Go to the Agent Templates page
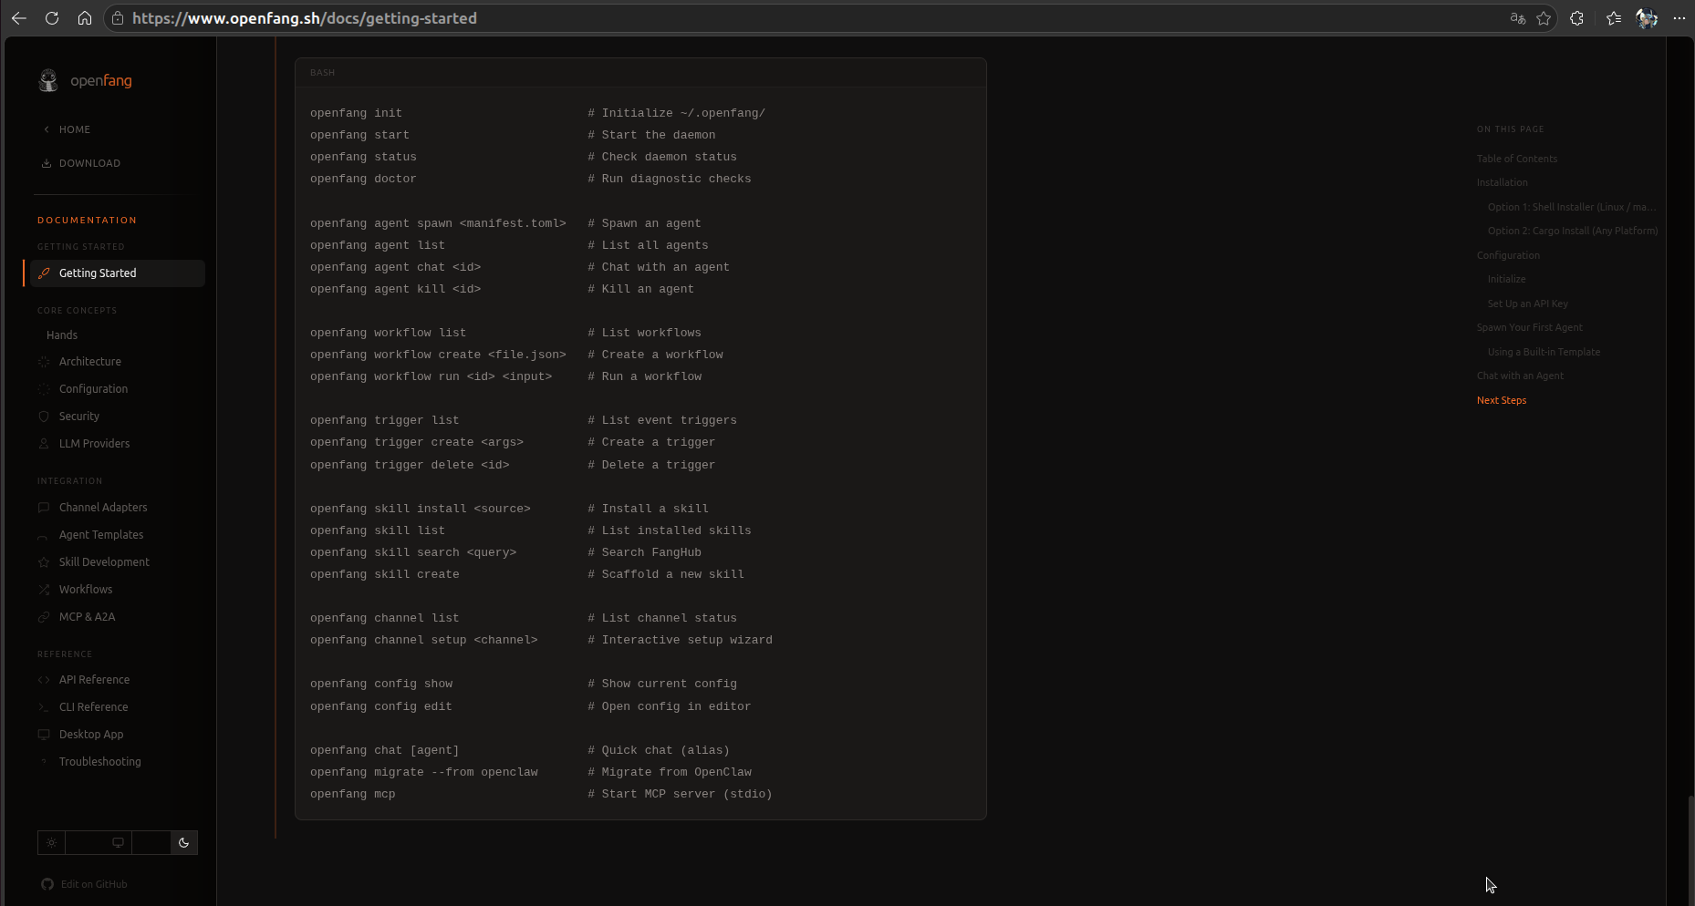Image resolution: width=1695 pixels, height=906 pixels. pos(101,535)
